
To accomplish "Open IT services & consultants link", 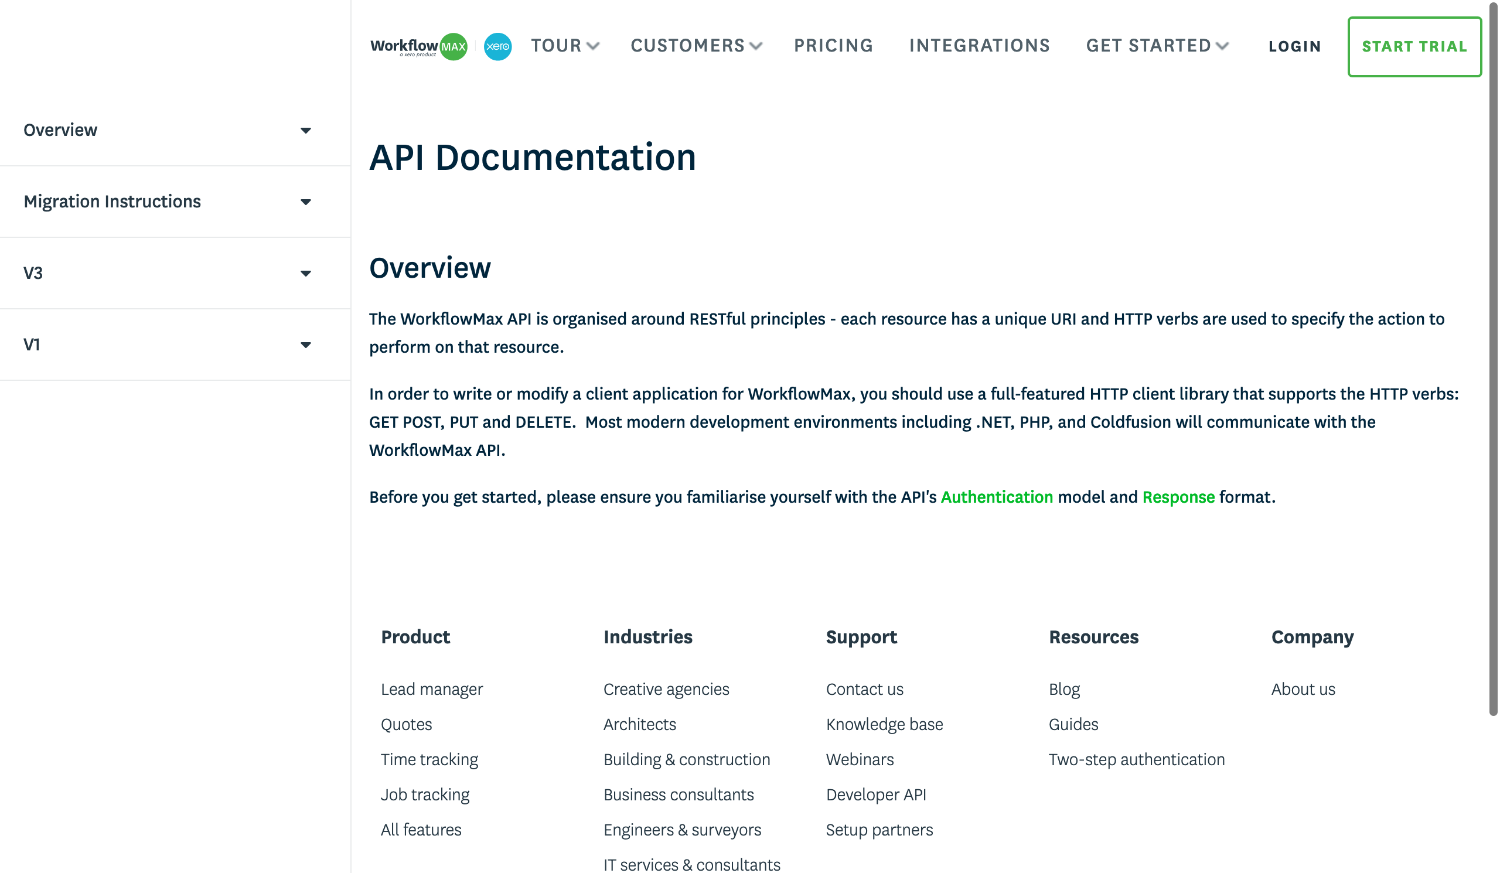I will (x=691, y=864).
